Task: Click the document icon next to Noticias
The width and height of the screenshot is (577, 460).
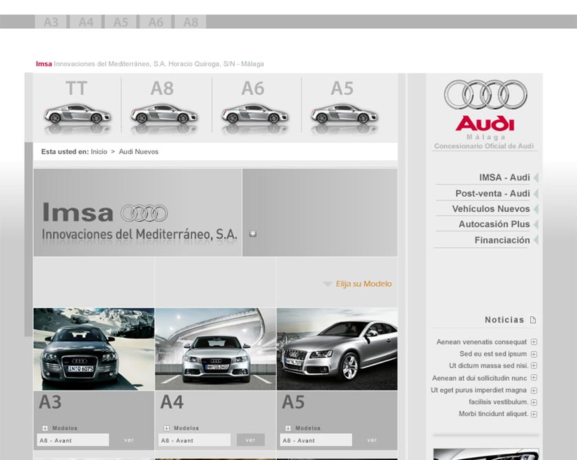Action: (533, 320)
